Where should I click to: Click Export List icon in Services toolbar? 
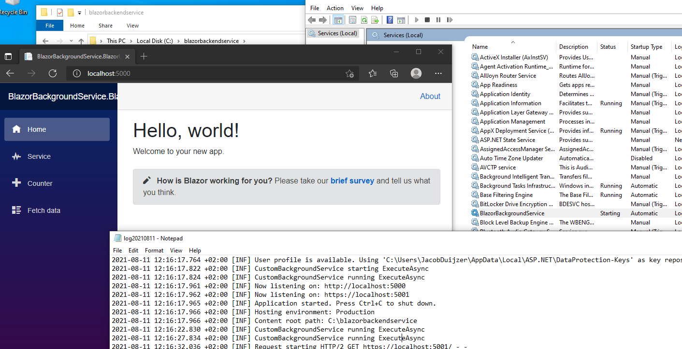[375, 20]
